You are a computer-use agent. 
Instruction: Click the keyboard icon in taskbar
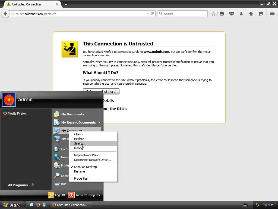point(245,205)
